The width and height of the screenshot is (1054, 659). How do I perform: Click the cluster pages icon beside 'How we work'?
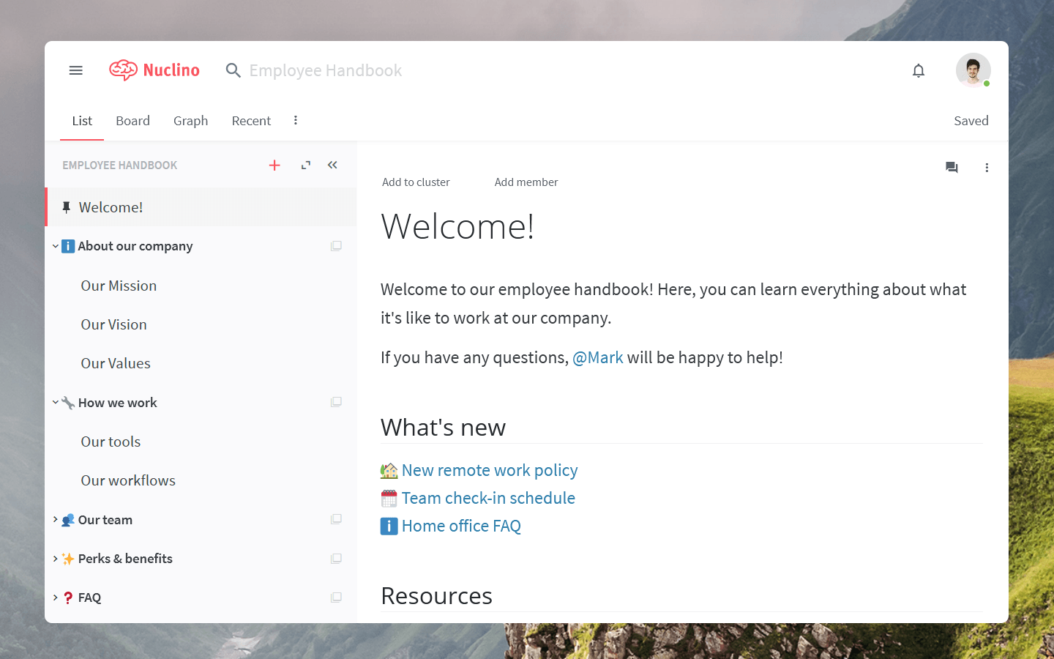pos(336,401)
